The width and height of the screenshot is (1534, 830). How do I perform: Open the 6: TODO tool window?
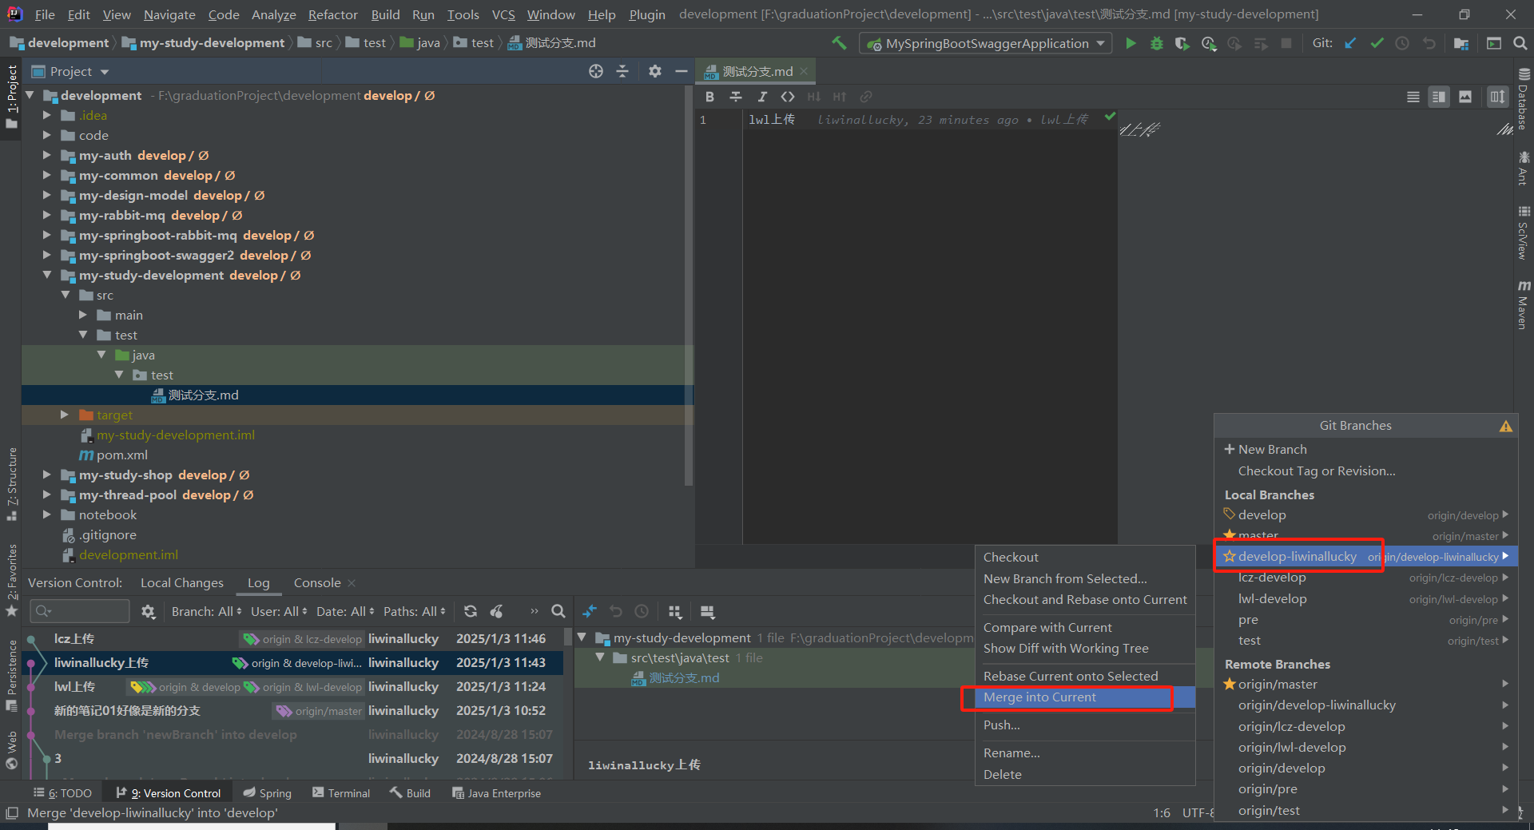(62, 793)
